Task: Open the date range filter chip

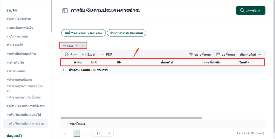Action: tap(83, 33)
